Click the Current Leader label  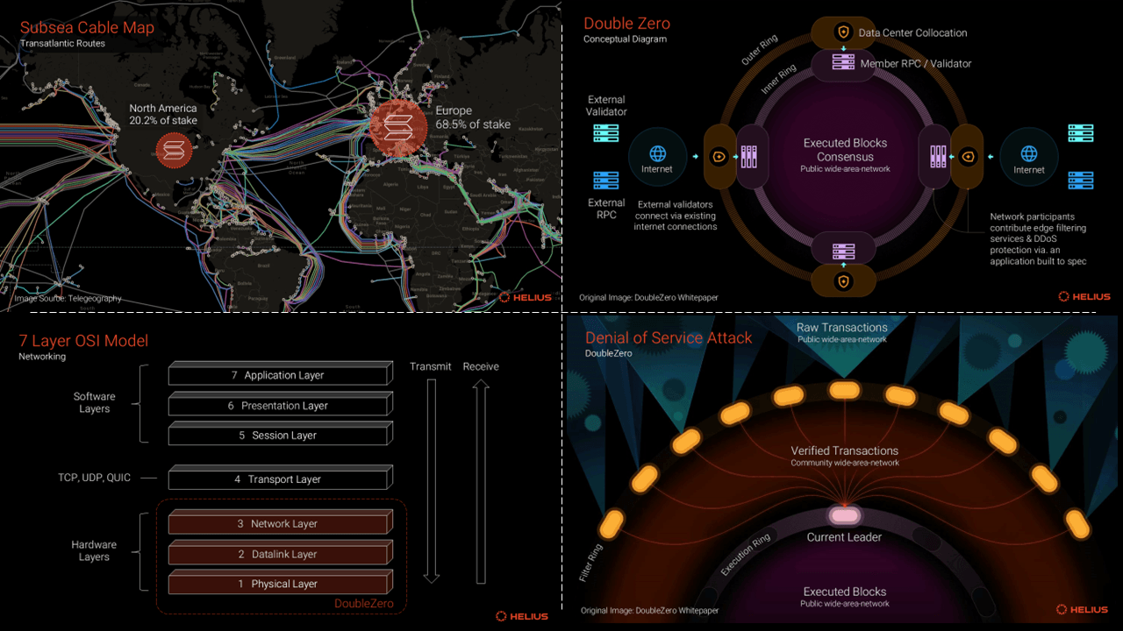(x=844, y=537)
